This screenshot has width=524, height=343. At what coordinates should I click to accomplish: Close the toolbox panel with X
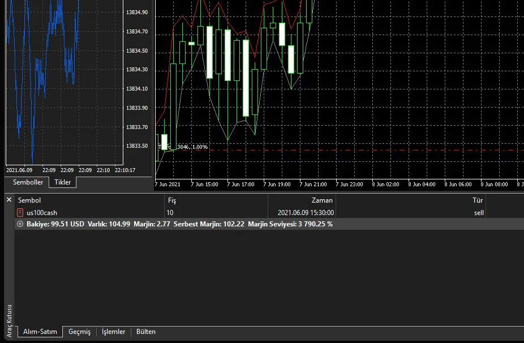coord(9,200)
